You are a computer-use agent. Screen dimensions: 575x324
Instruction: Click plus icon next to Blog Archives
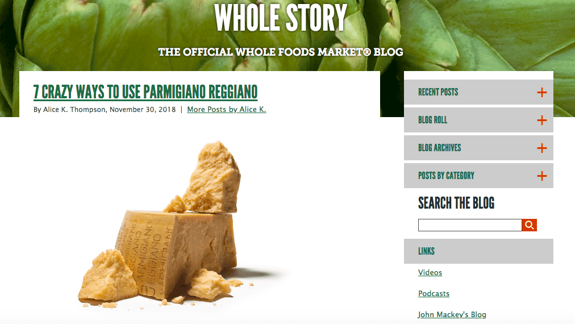tap(541, 148)
